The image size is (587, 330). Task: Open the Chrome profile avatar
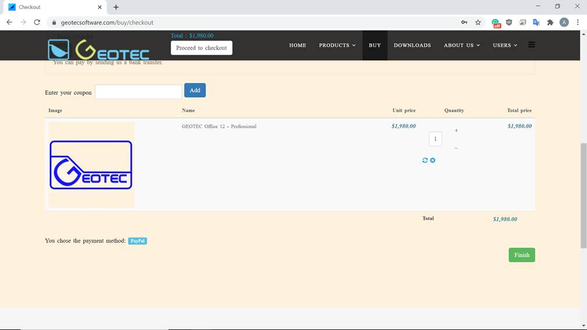564,23
